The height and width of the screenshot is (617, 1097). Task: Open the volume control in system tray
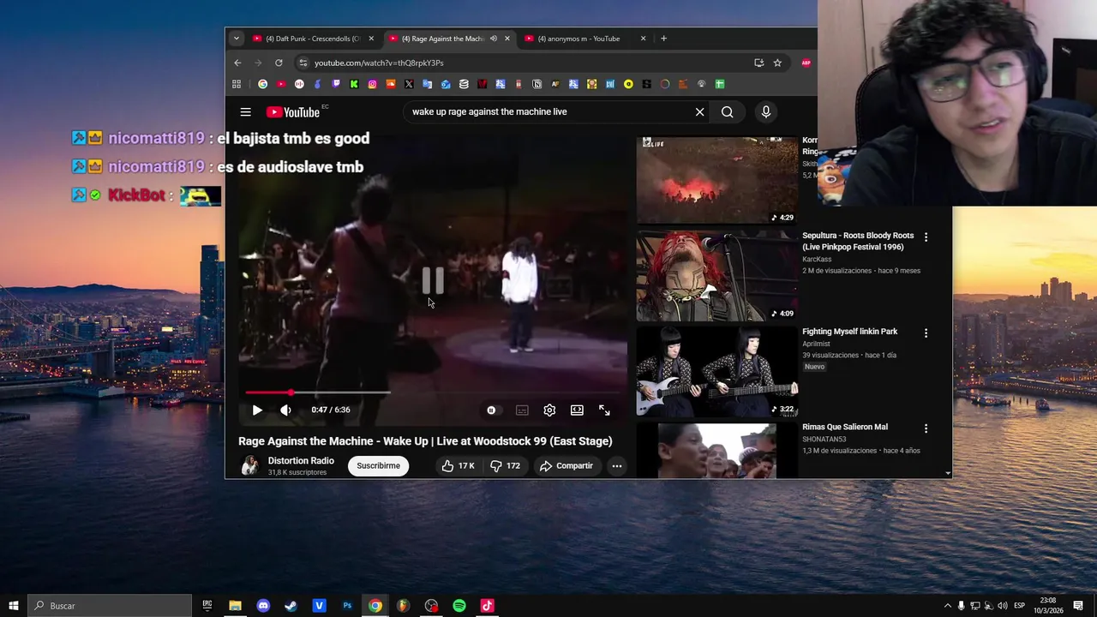(x=1002, y=606)
